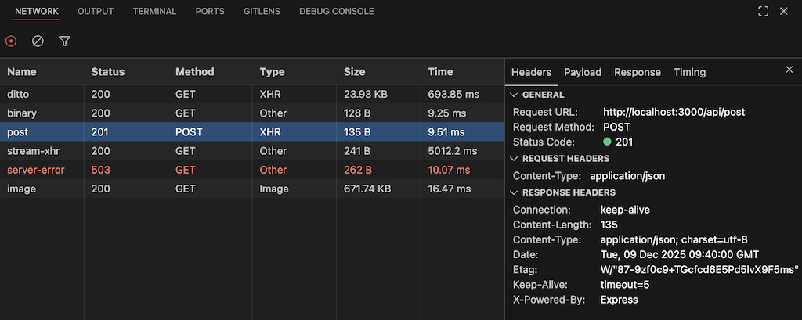Viewport: 802px width, 320px height.
Task: Collapse the Response Headers section
Action: coord(515,192)
